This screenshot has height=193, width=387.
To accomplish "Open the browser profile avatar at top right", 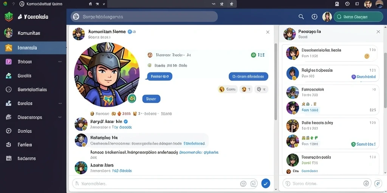I will click(379, 4).
